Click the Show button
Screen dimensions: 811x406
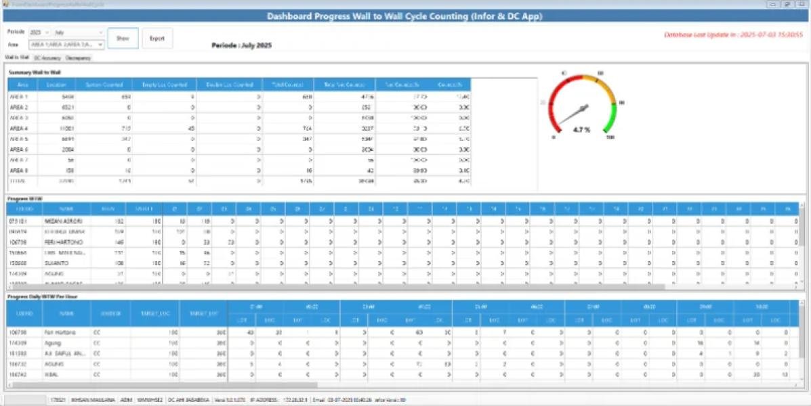123,38
